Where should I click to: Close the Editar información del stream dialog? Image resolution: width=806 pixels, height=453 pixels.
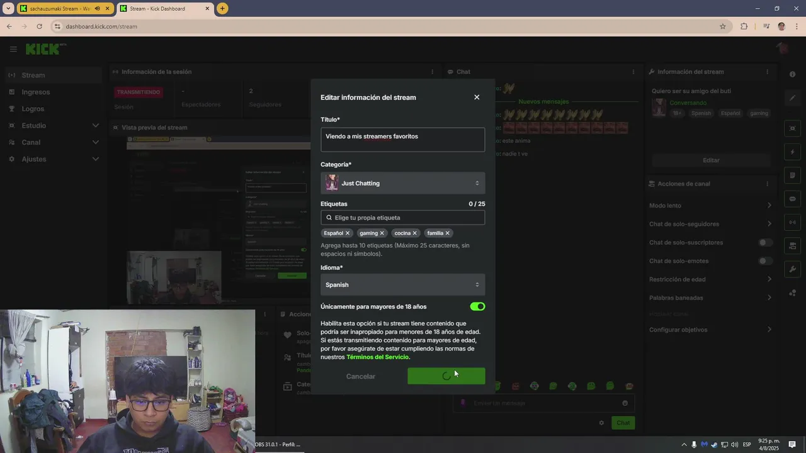(x=477, y=97)
